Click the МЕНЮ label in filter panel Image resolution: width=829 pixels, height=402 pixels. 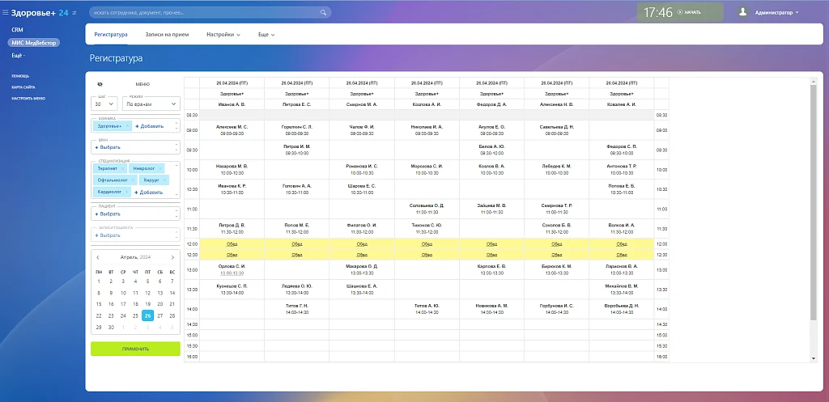coord(142,84)
